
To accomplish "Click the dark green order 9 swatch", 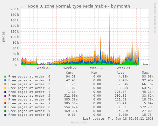I will pos(5,111).
